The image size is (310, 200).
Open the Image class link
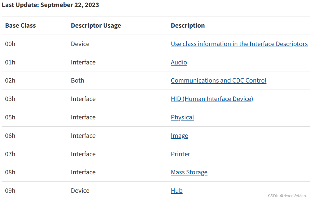coord(180,136)
